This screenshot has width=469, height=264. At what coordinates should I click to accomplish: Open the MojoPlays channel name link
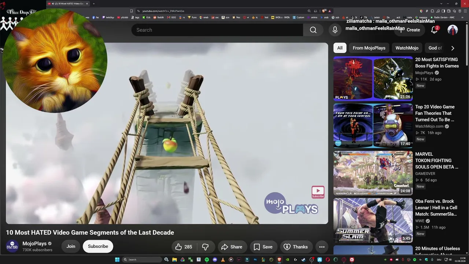click(34, 243)
